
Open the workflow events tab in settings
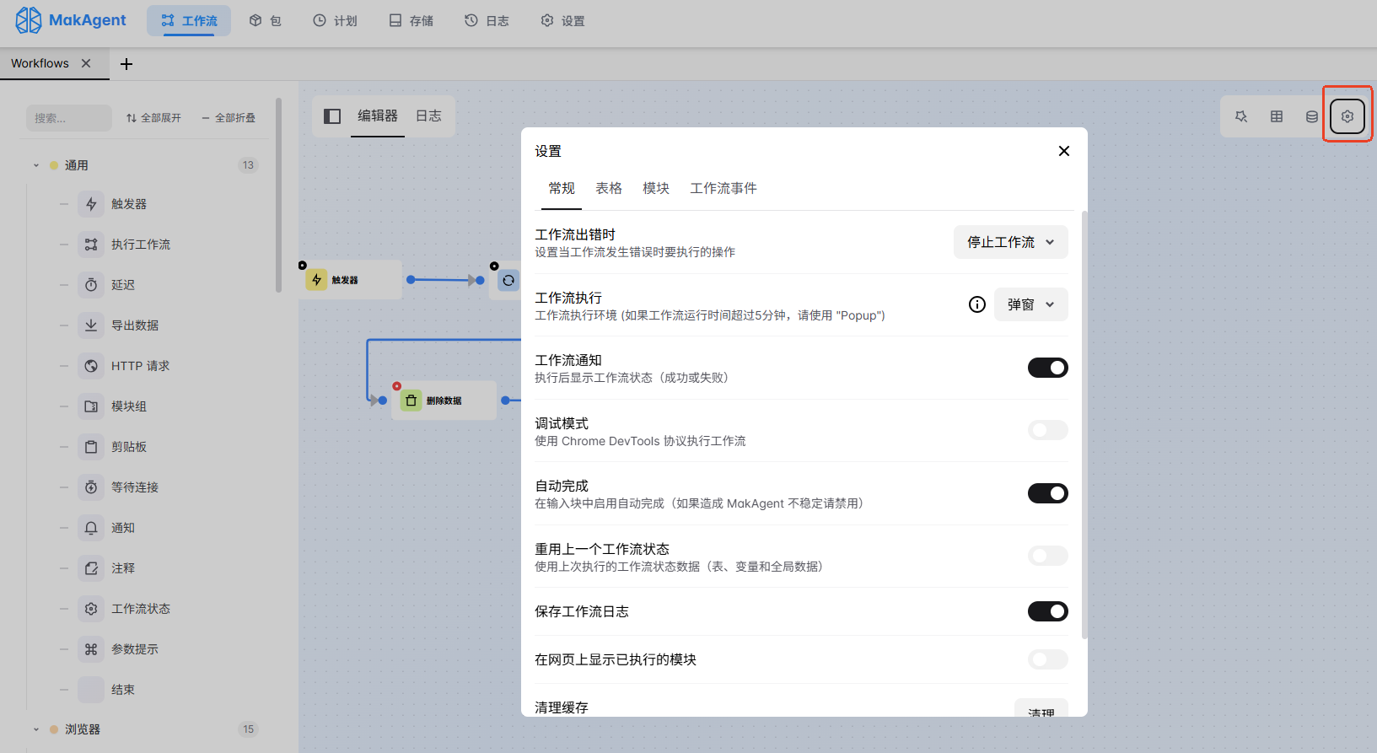coord(723,188)
